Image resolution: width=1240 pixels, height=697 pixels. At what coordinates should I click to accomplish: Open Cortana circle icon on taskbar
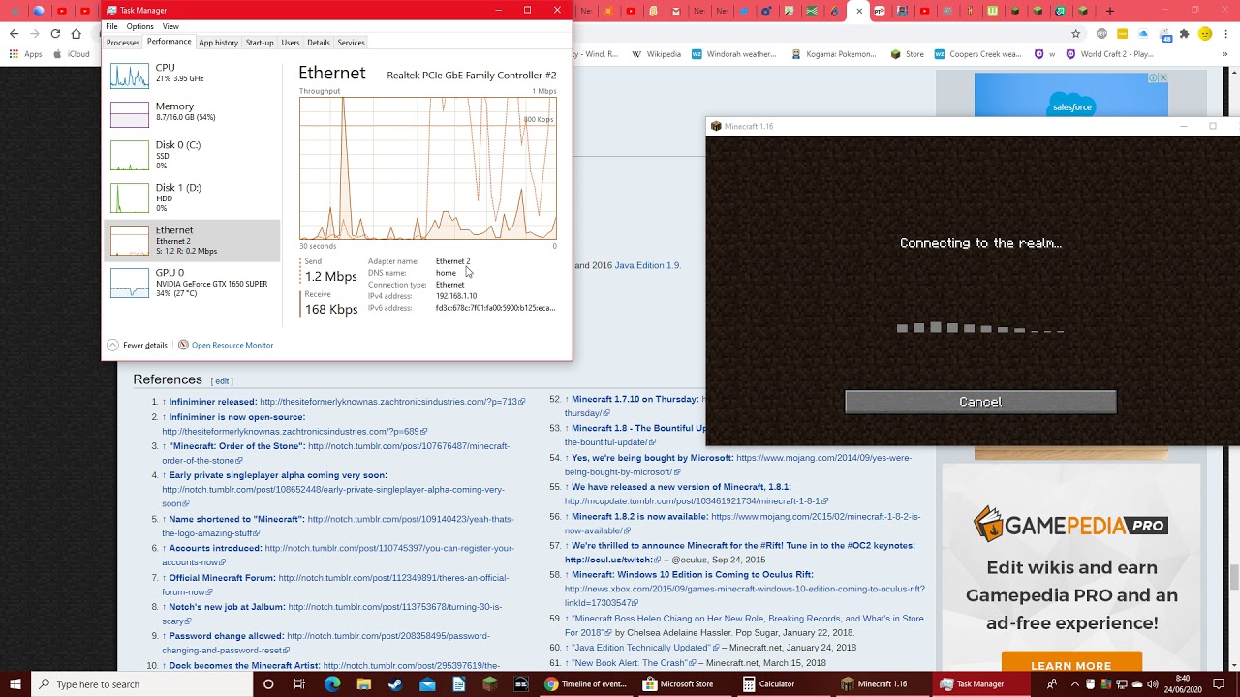click(x=268, y=683)
